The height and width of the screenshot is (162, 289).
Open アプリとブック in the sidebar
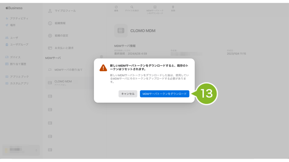[x=19, y=76]
